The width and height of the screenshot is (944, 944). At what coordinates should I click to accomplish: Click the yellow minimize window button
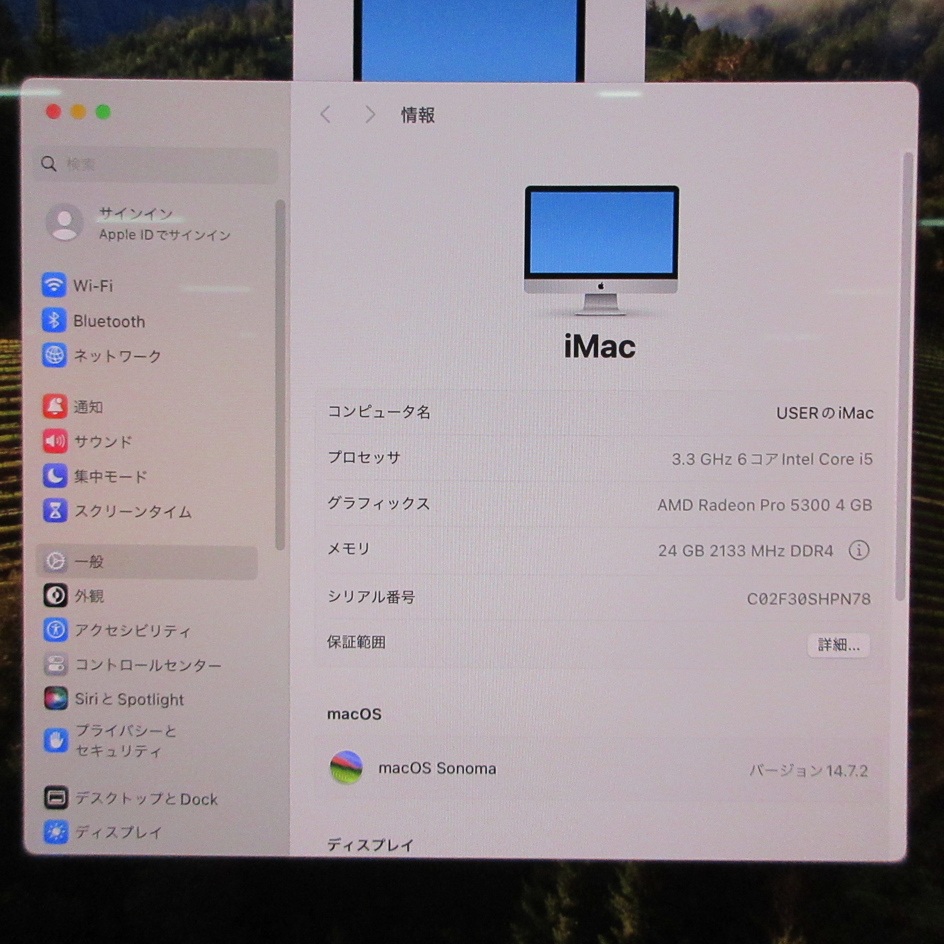78,112
